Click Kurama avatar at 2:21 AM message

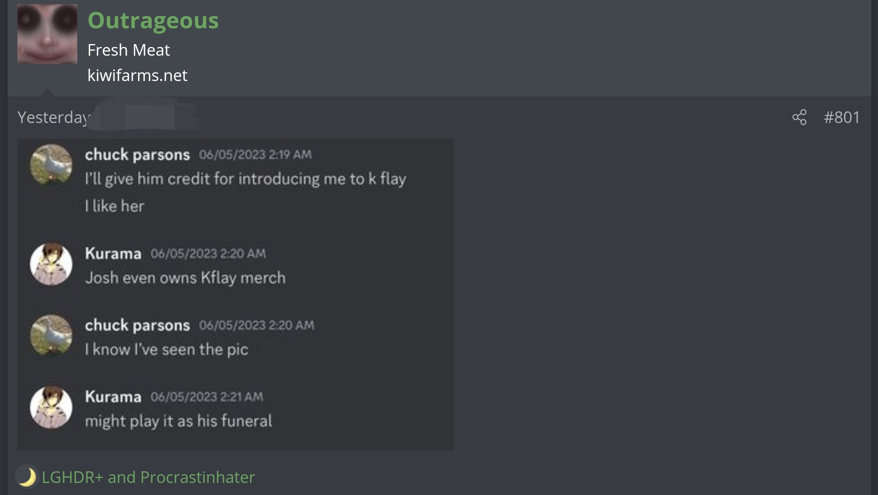click(51, 407)
